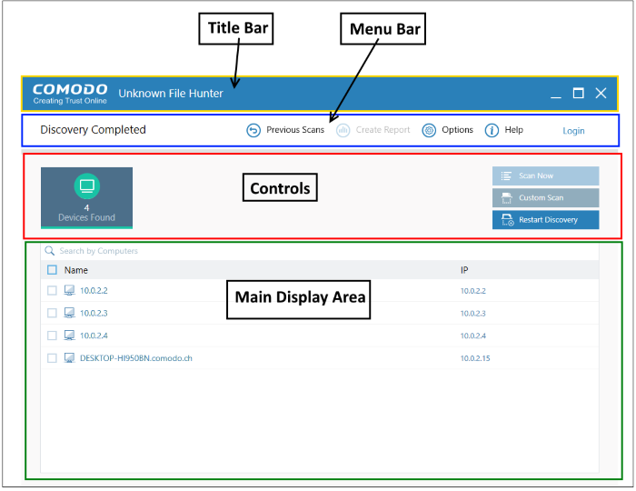Screen dimensions: 636x491
Task: Click the Login link
Action: click(573, 131)
